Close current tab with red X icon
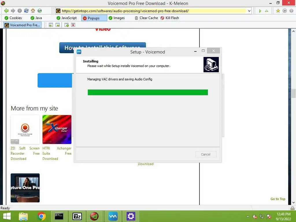Viewport: 296px width, 222px height. click(x=73, y=25)
